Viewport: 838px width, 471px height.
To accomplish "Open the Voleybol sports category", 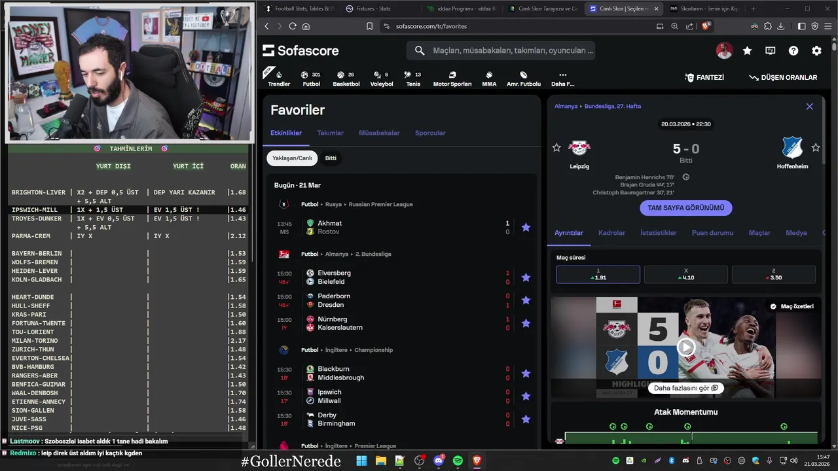I will [382, 78].
